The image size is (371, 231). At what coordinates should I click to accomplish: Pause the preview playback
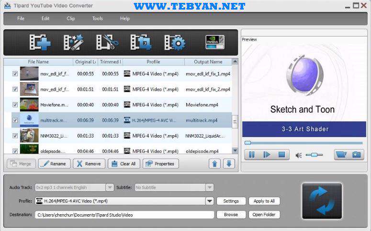tap(252, 155)
